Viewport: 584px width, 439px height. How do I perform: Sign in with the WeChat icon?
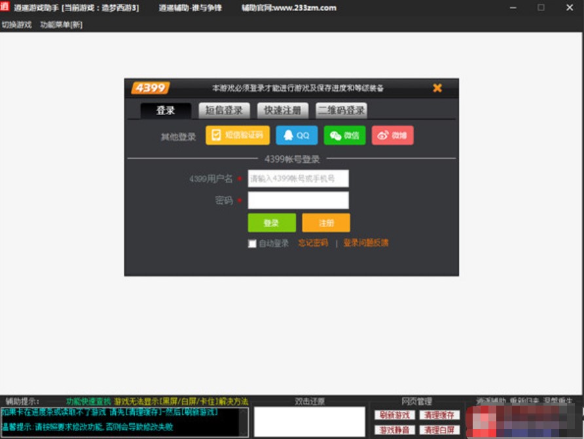pos(344,135)
